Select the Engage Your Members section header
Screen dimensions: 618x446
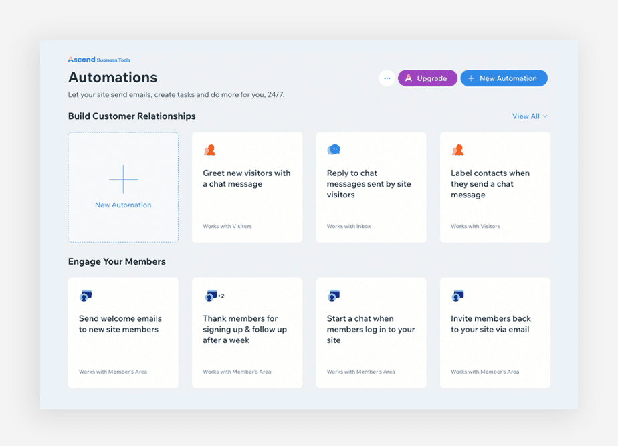coord(116,261)
